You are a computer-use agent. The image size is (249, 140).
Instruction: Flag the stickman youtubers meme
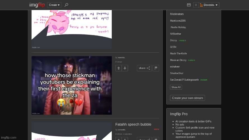(x=156, y=68)
